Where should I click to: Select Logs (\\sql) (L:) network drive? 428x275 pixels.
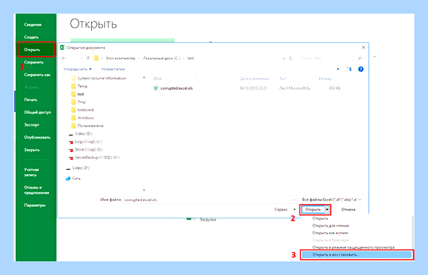tap(85, 142)
